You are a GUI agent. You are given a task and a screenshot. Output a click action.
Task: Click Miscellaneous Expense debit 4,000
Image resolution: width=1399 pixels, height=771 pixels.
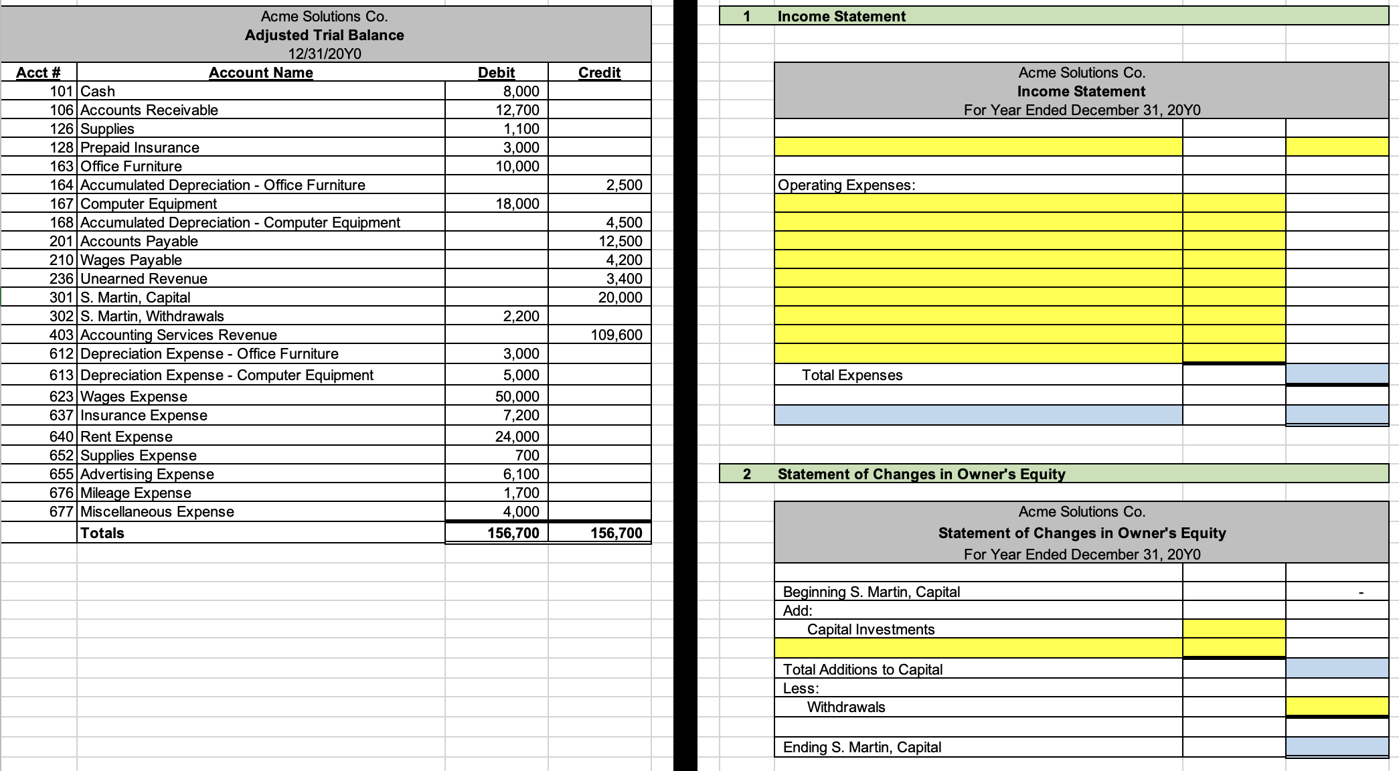tap(497, 511)
